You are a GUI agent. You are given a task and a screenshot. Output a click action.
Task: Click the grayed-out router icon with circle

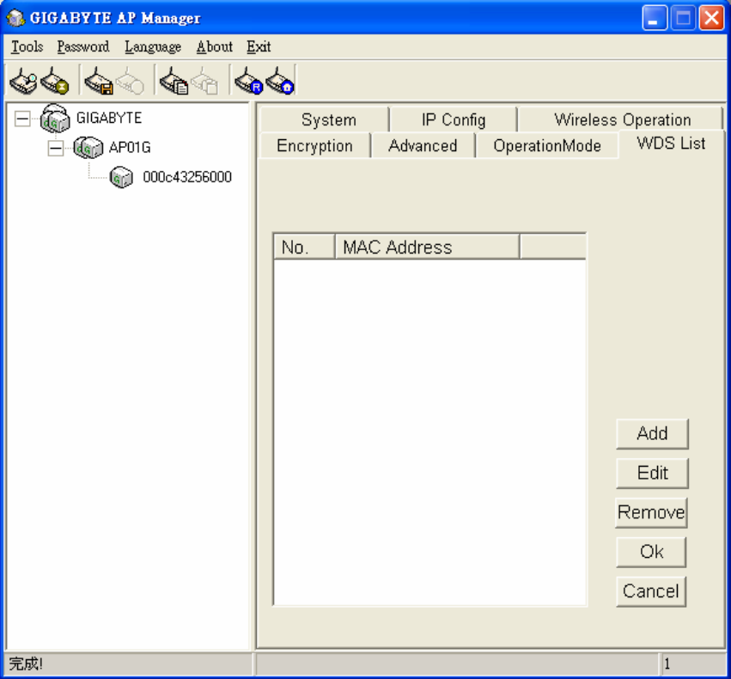(130, 81)
